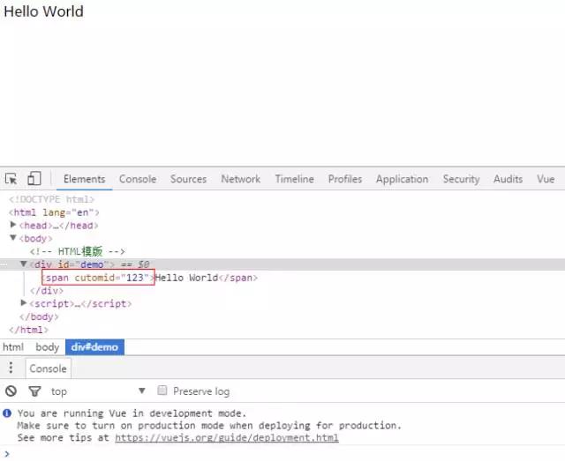Select the span cutomid="123" line

point(150,278)
